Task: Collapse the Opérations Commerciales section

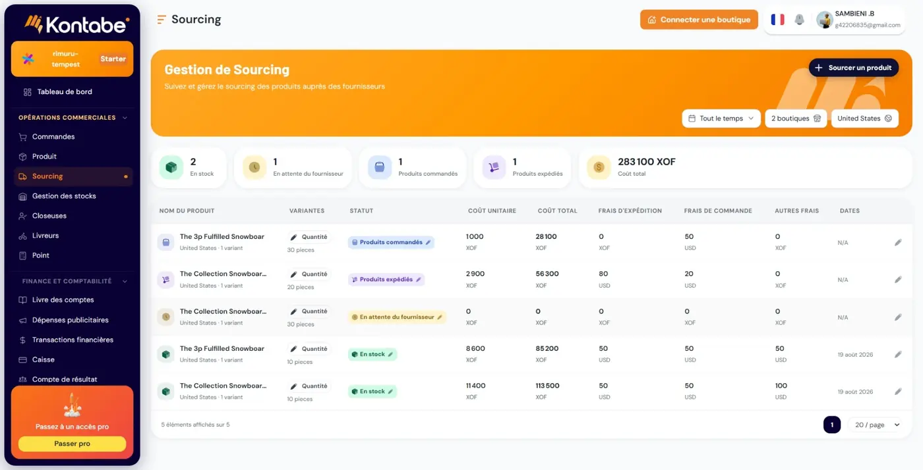Action: click(125, 118)
